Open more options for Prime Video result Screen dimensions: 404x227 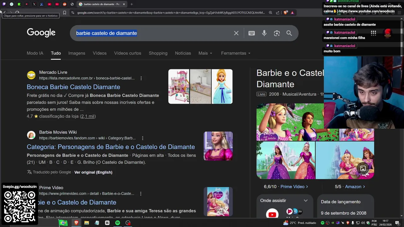point(141,194)
